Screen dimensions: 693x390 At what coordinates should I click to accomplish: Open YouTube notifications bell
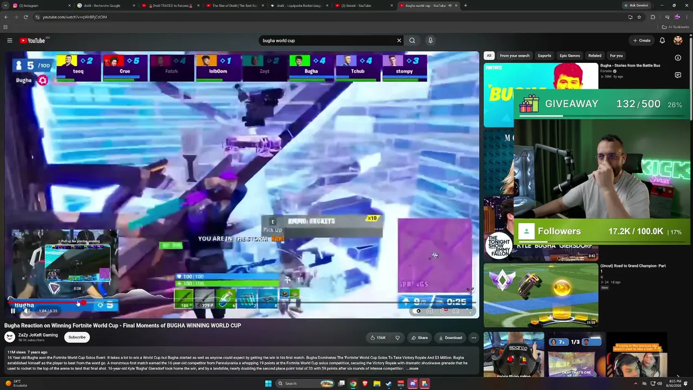point(662,41)
